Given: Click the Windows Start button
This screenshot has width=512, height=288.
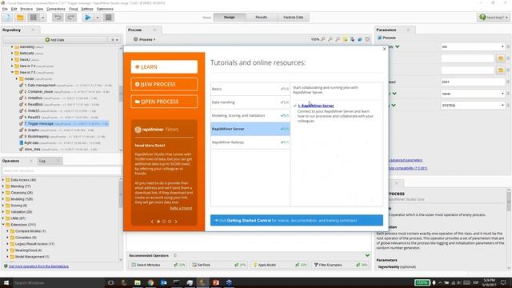Looking at the screenshot, I should pos(6,282).
